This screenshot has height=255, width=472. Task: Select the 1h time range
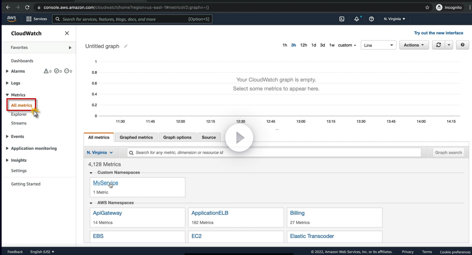(x=285, y=45)
